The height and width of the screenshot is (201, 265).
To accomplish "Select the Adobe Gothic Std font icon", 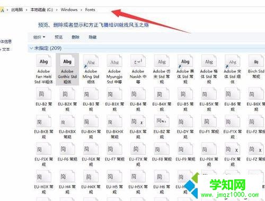I will click(67, 61).
